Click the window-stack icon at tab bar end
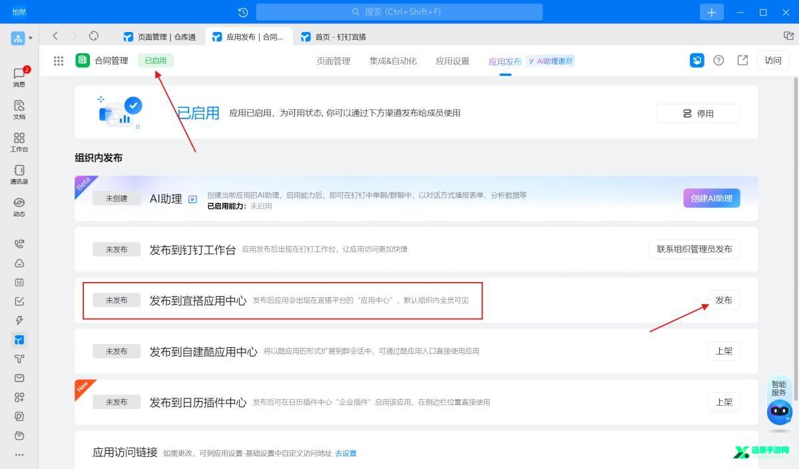The width and height of the screenshot is (799, 469). click(x=788, y=36)
